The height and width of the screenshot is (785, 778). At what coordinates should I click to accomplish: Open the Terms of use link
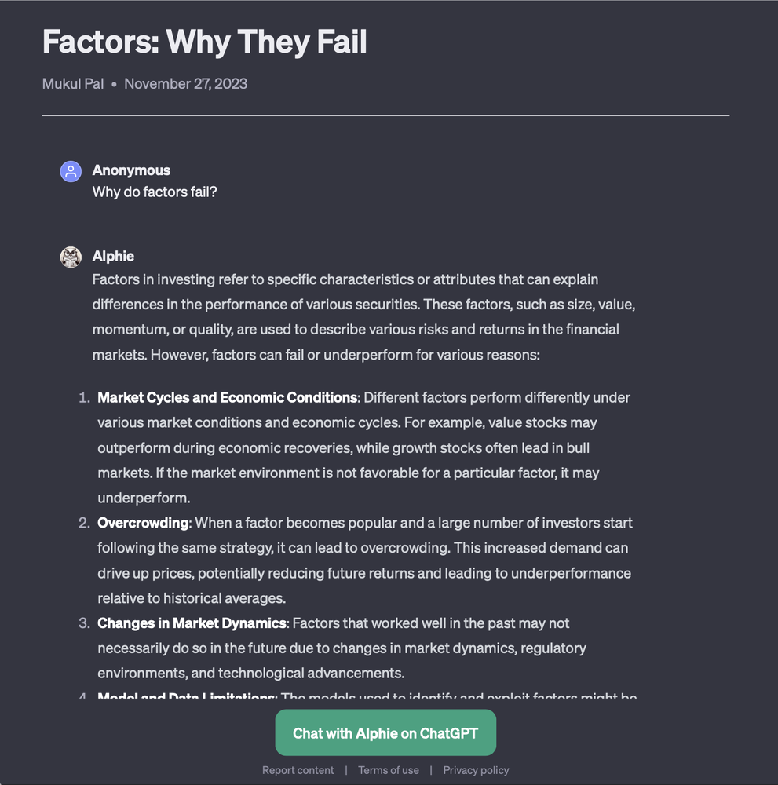click(389, 770)
